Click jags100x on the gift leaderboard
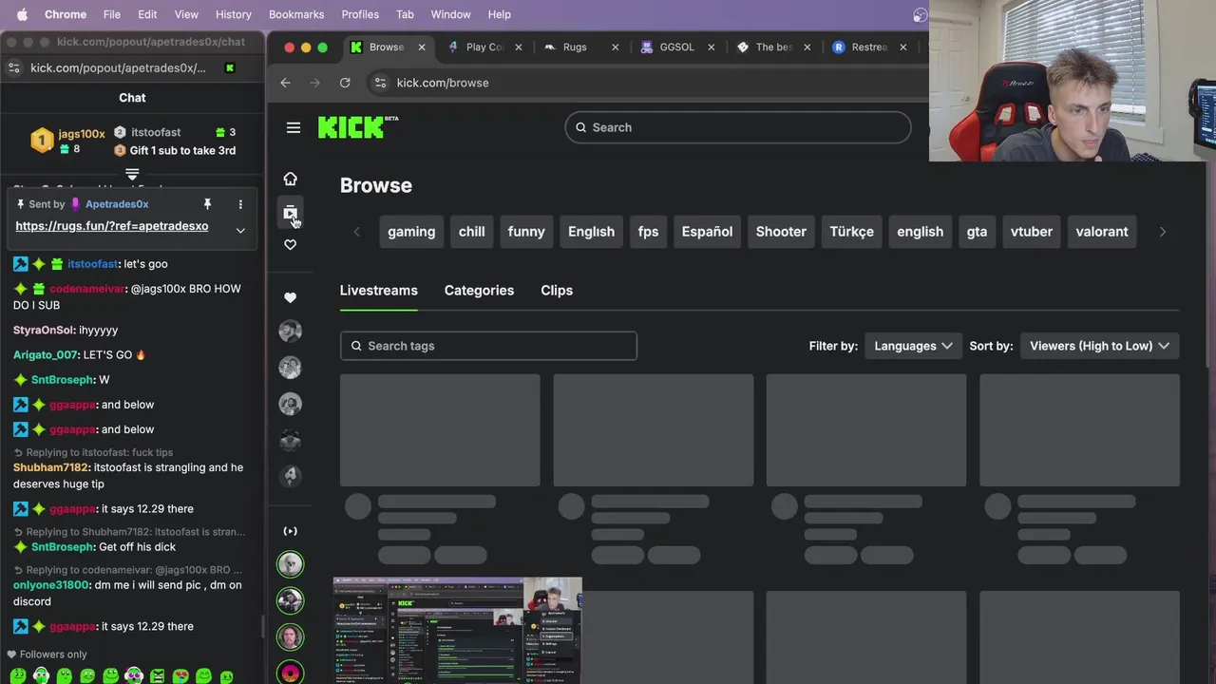 82,134
